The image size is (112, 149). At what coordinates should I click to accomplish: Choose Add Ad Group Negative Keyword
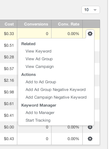[x=56, y=90]
